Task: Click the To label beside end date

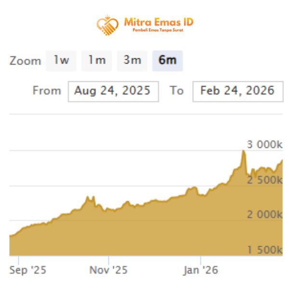Action: point(176,91)
